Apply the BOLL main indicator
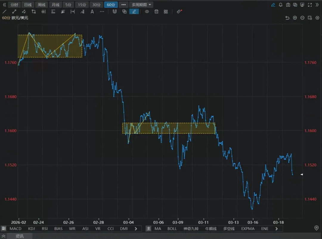The height and width of the screenshot is (239, 322). coord(172,229)
